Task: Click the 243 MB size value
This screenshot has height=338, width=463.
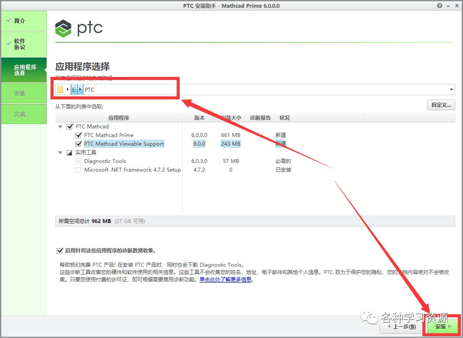Action: (x=231, y=144)
